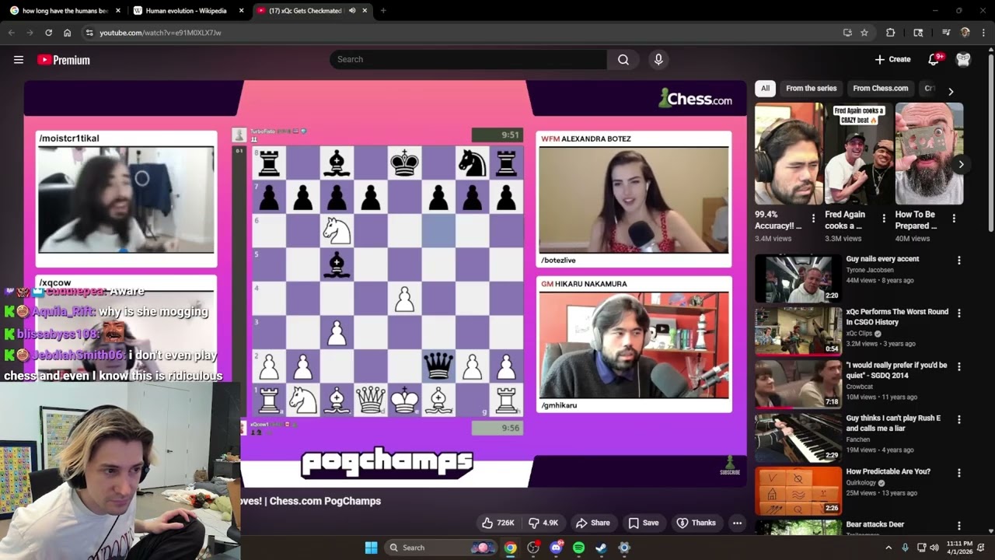
Task: View site information icon in address bar
Action: pyautogui.click(x=89, y=33)
